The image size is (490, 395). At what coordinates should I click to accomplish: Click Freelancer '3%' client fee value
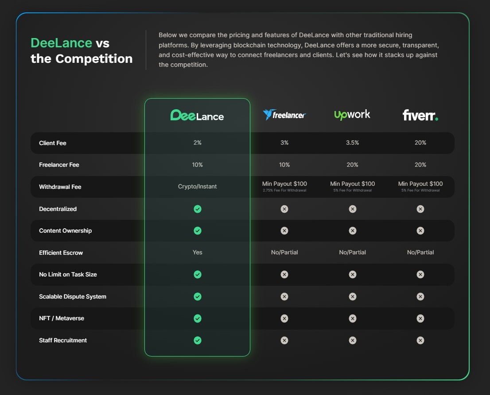[284, 142]
